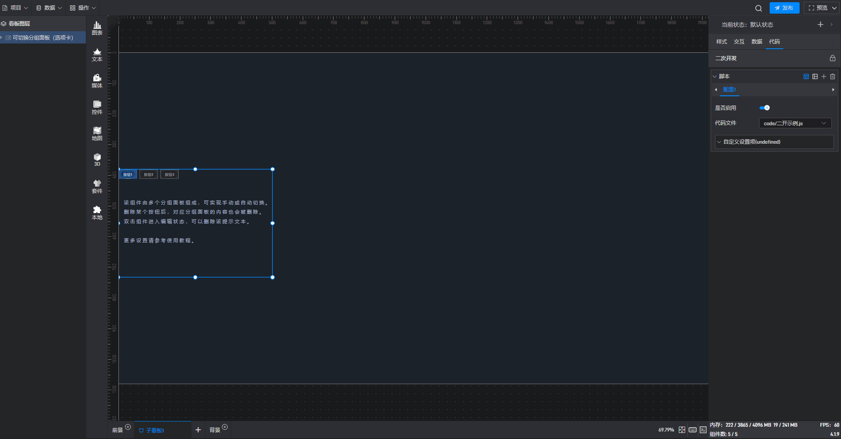Image resolution: width=841 pixels, height=439 pixels.
Task: Open the 数据 dropdown menu
Action: click(49, 8)
